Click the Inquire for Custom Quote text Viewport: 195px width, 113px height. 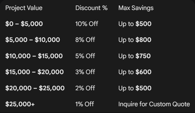(154, 104)
